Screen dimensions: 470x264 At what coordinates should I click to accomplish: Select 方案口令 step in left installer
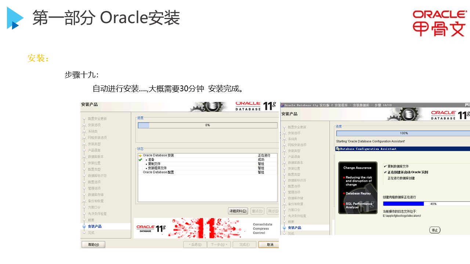(94, 207)
